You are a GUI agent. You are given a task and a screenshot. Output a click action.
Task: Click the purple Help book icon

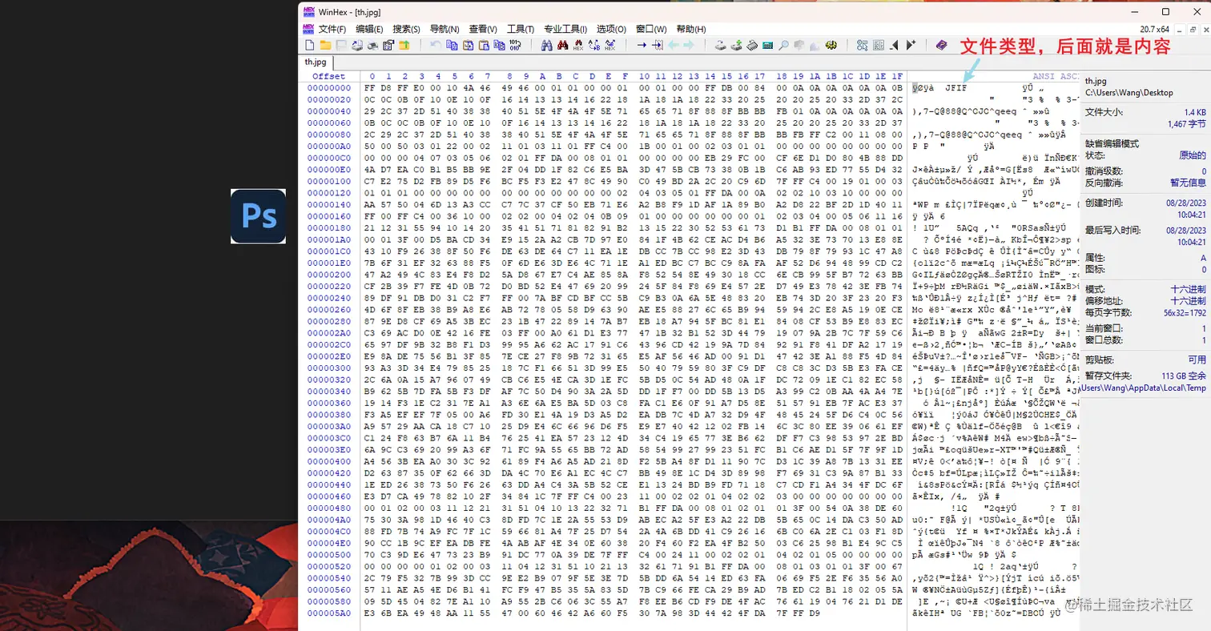(x=942, y=45)
